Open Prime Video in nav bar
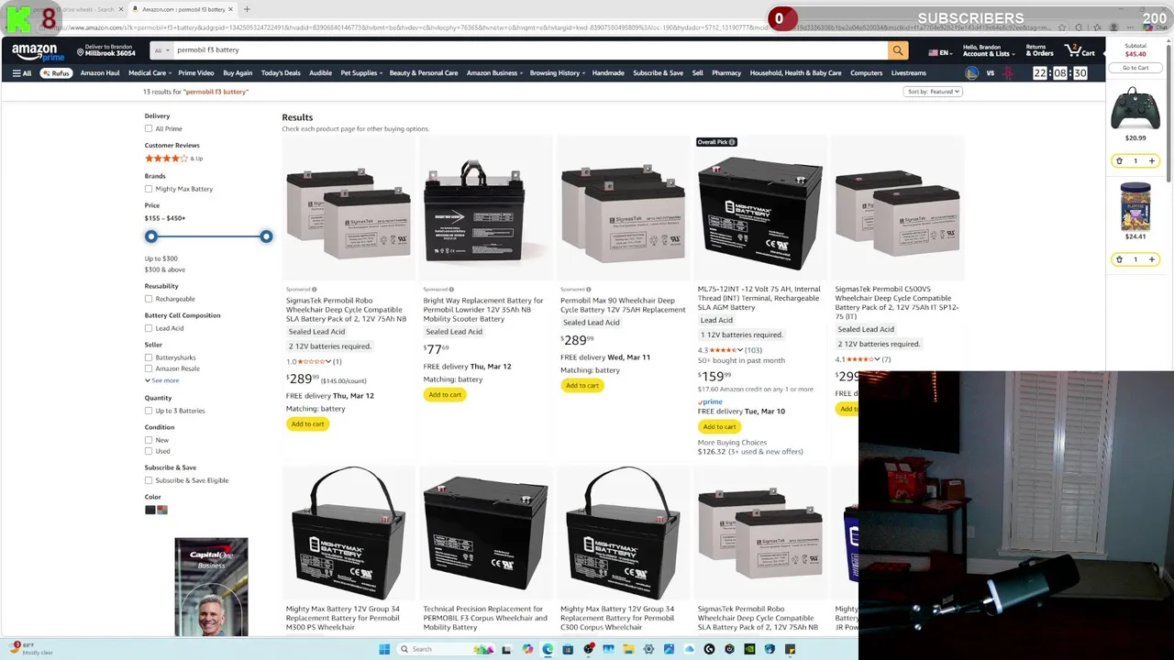Image resolution: width=1174 pixels, height=660 pixels. tap(196, 73)
